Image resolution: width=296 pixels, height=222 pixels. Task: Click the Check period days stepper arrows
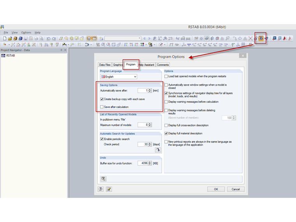pyautogui.click(x=150, y=144)
